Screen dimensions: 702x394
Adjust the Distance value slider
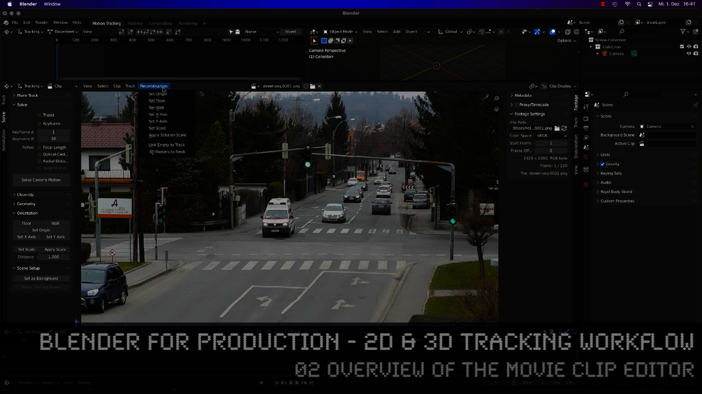(x=53, y=257)
